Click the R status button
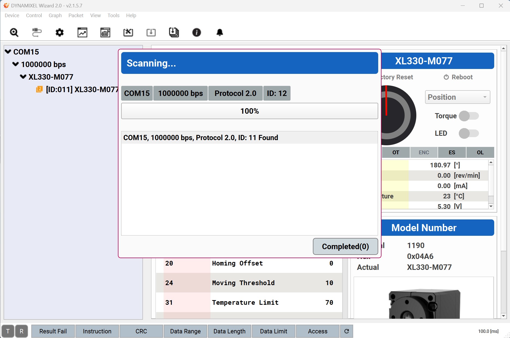This screenshot has height=338, width=510. coord(22,331)
